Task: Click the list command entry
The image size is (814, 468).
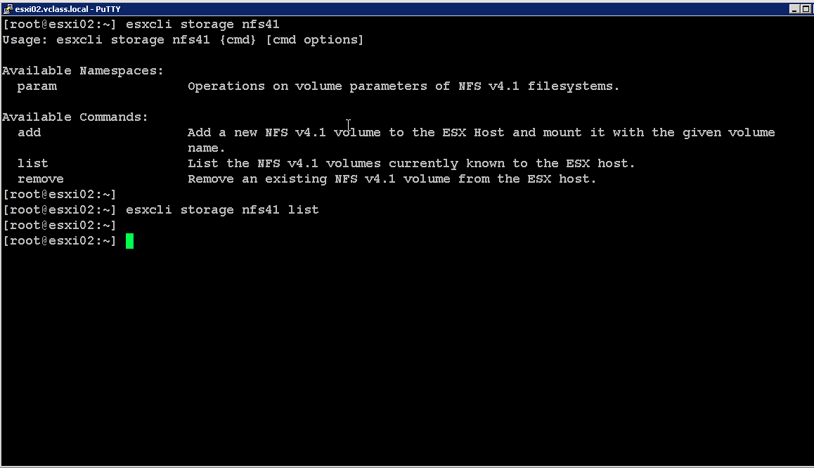Action: (x=32, y=163)
